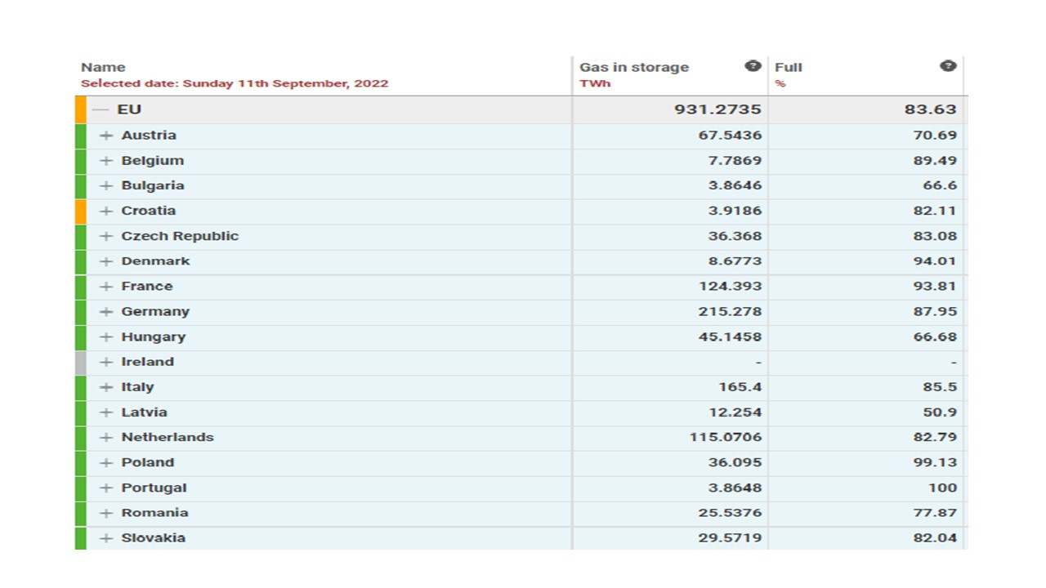Select EU gas value 931.2735
This screenshot has width=1046, height=588.
(x=717, y=109)
